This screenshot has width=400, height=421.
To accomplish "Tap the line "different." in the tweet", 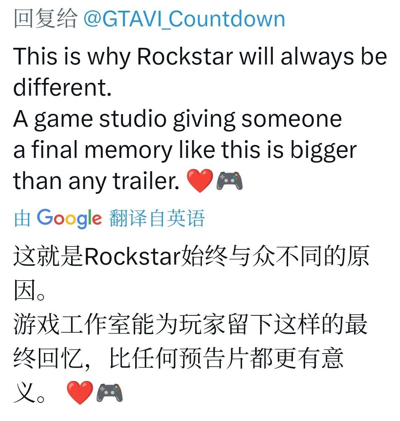I will click(x=62, y=87).
